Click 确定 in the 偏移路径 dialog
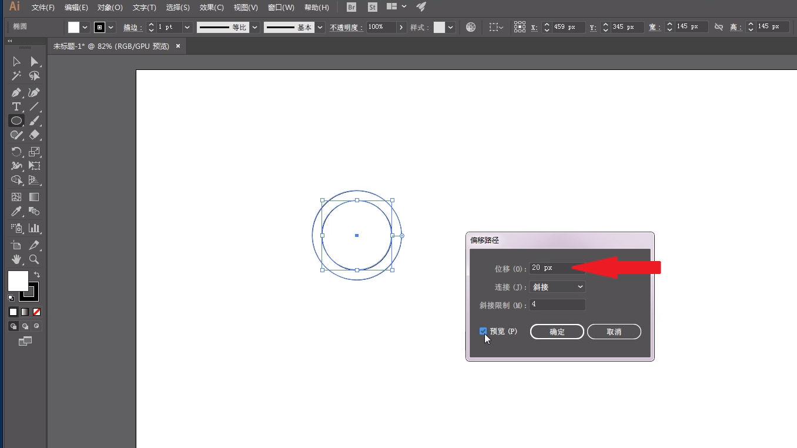The image size is (797, 448). click(557, 332)
